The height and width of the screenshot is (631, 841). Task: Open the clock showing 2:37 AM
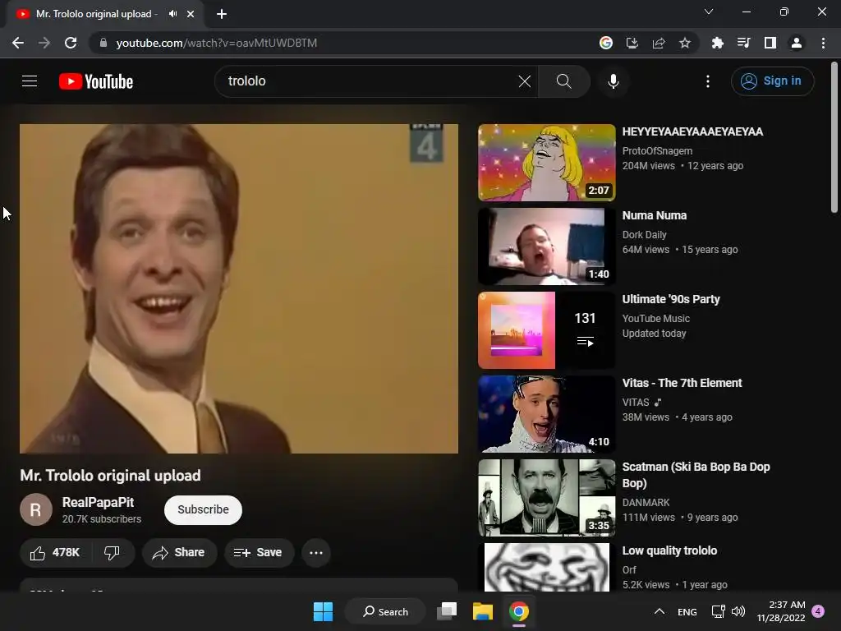781,611
